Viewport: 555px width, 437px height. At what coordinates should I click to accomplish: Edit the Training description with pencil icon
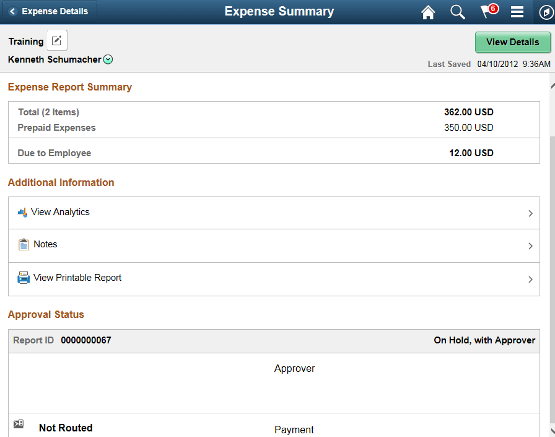(56, 40)
